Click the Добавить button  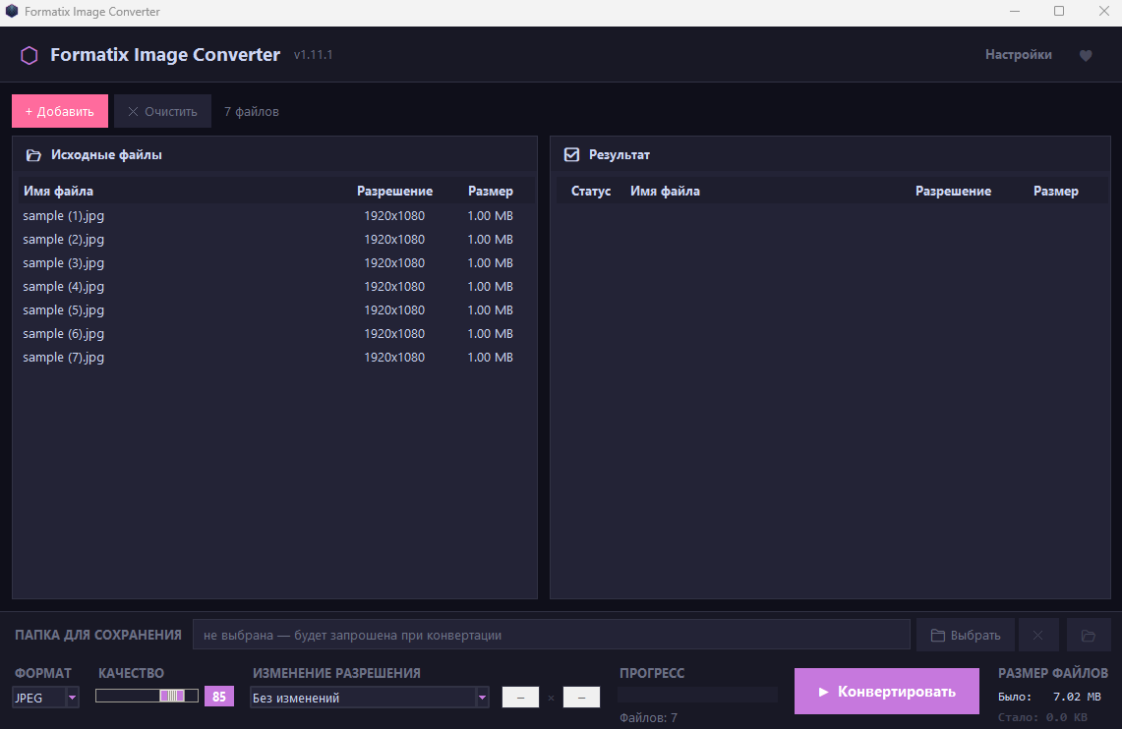click(x=60, y=111)
